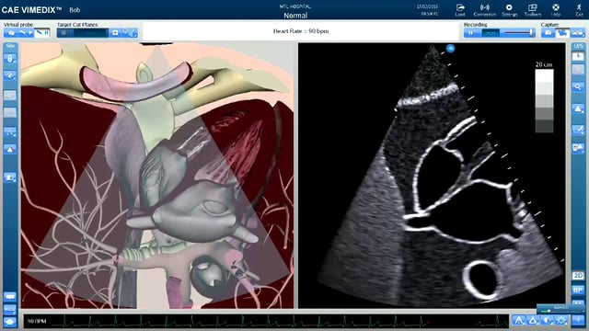Click the blue probe orientation marker on ultrasound
Viewport: 589px width, 331px height.
[450, 48]
